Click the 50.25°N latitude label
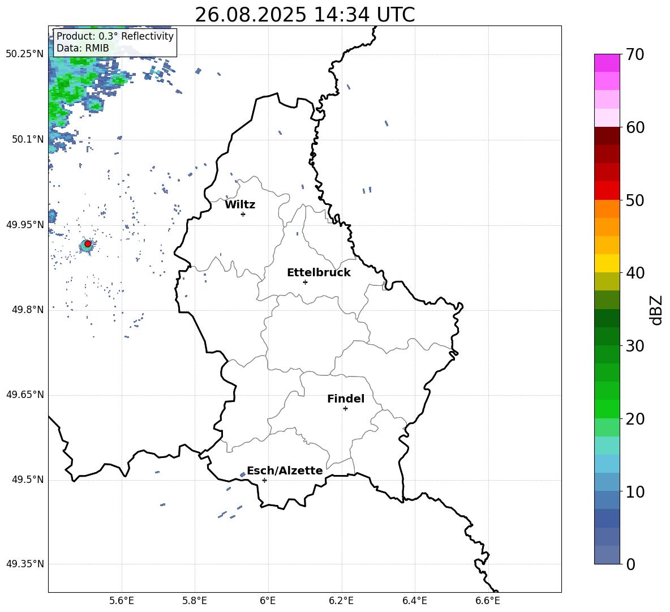Viewport: 670px width, 612px height. pyautogui.click(x=25, y=54)
